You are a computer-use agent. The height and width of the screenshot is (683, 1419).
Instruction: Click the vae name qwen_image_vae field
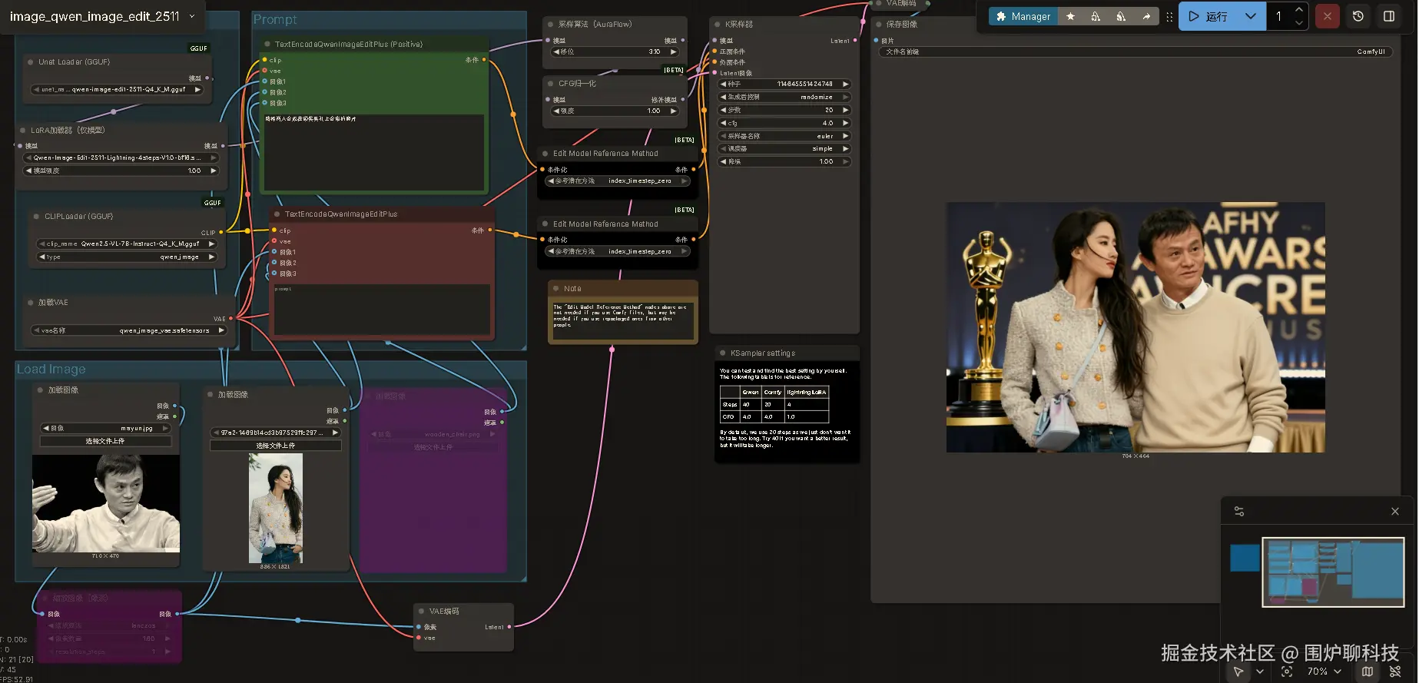(129, 330)
